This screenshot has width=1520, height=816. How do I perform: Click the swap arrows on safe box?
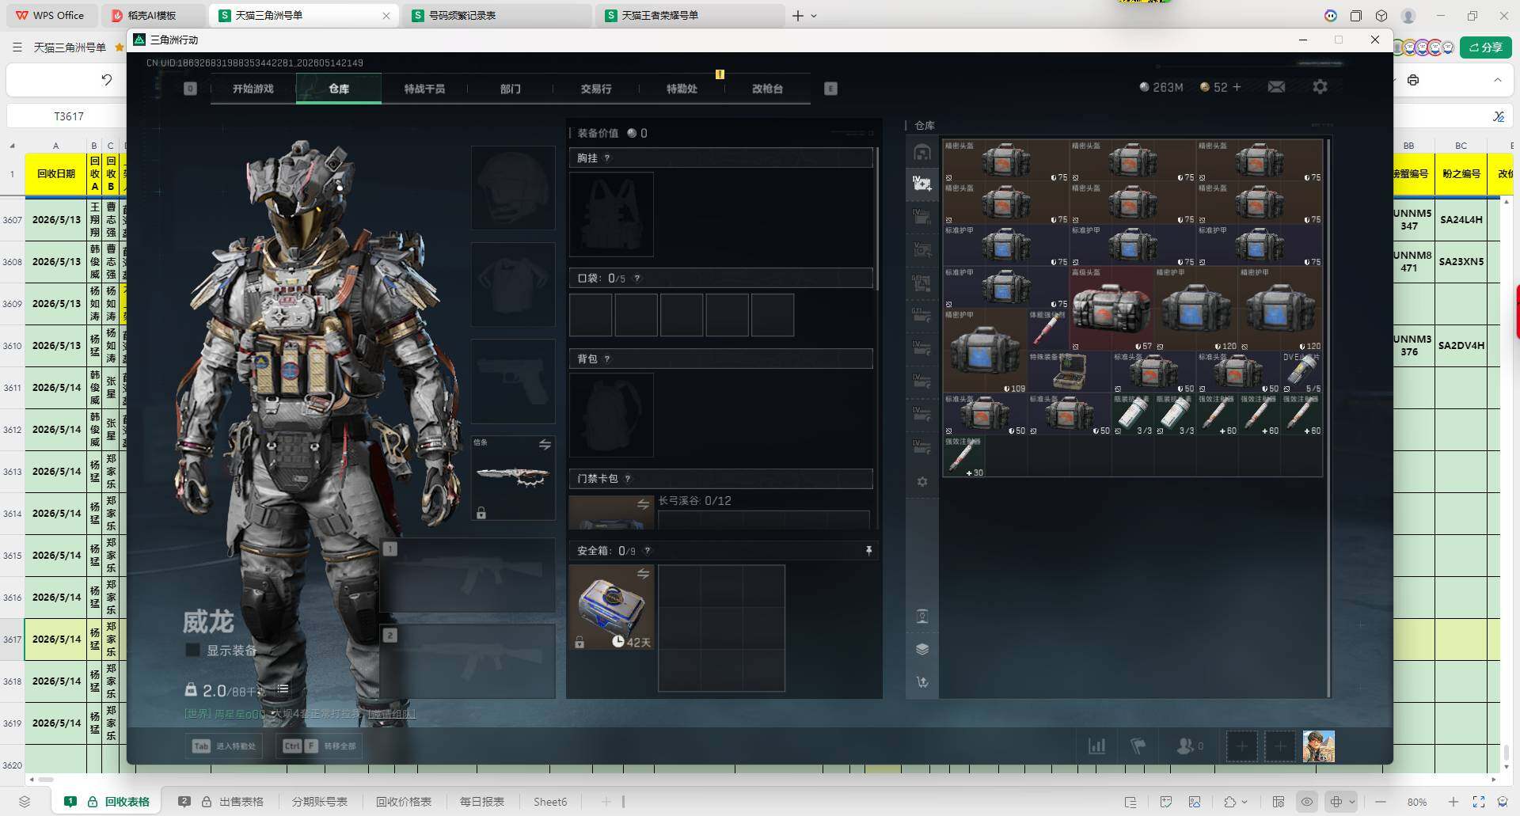[643, 573]
